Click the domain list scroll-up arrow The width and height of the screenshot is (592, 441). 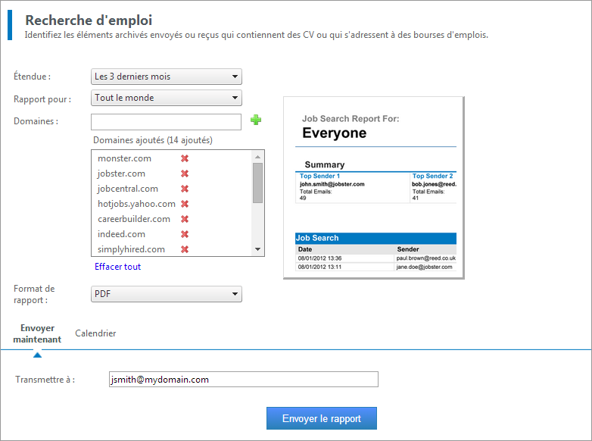pyautogui.click(x=258, y=156)
